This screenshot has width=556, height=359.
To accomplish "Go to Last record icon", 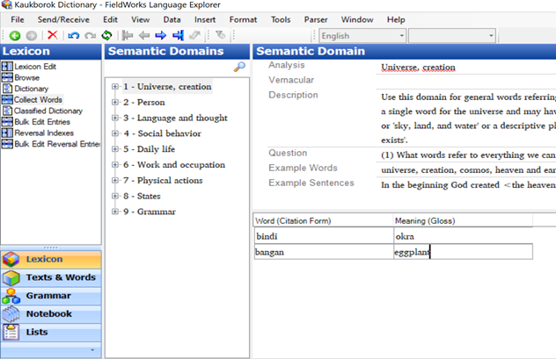I will pyautogui.click(x=178, y=35).
